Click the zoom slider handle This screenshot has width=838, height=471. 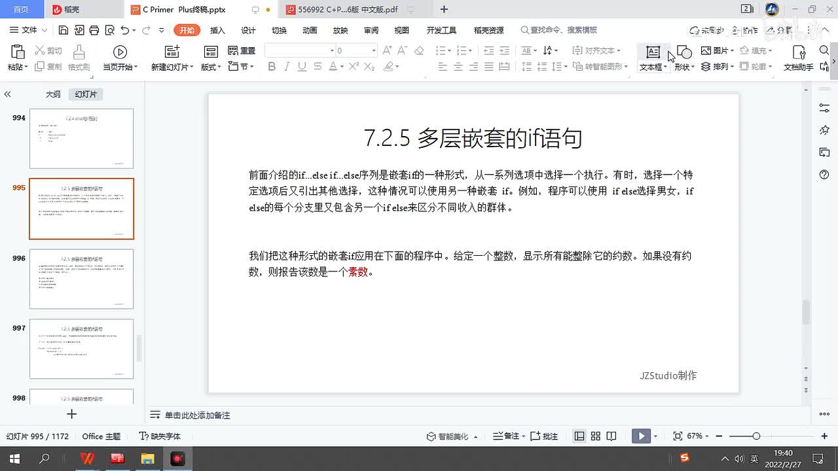pos(756,436)
